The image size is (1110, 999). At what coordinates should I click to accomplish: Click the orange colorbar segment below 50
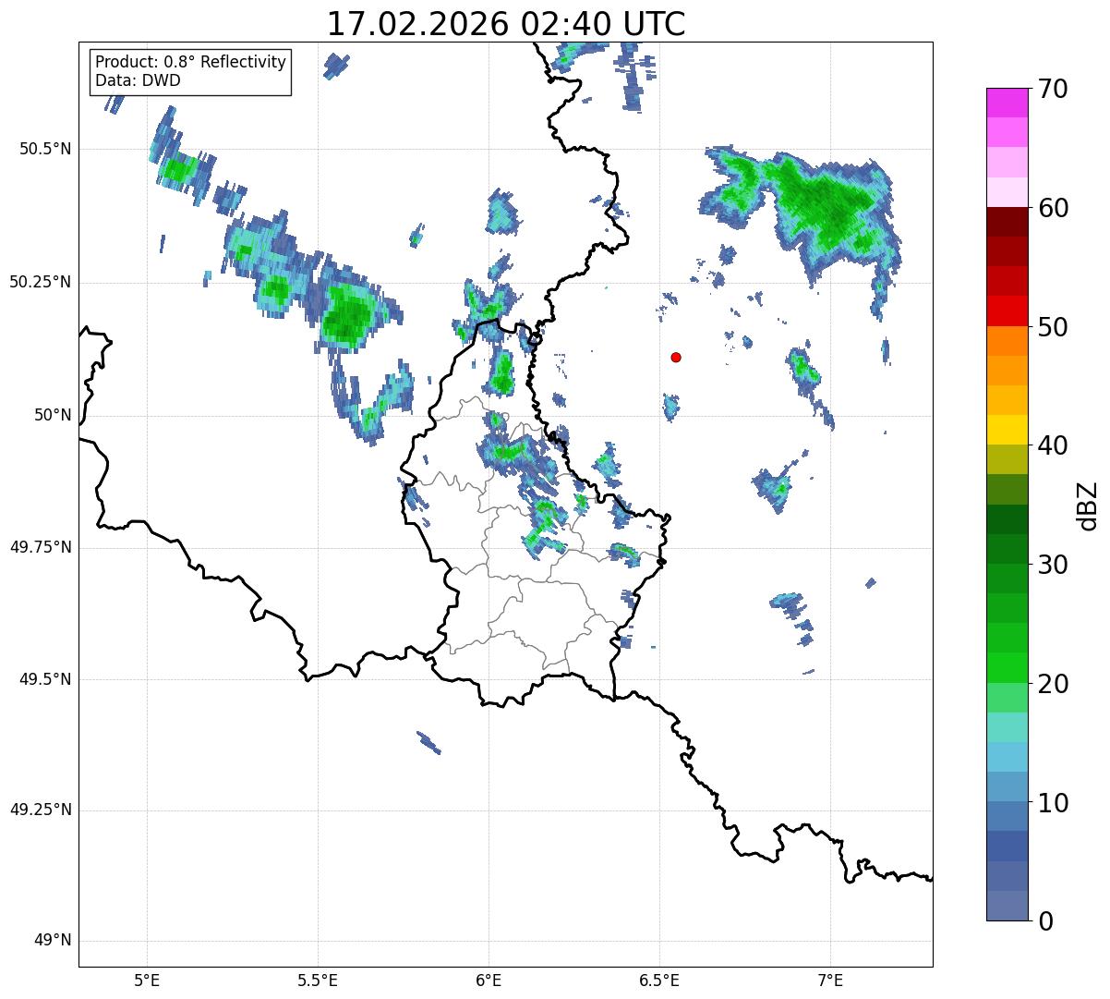1007,341
